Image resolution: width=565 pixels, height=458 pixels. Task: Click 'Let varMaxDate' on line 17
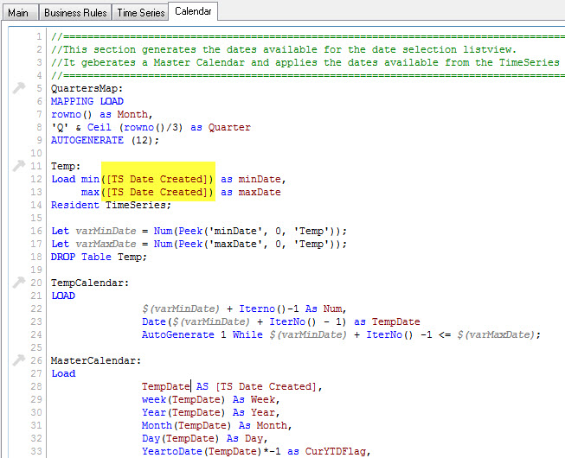93,244
